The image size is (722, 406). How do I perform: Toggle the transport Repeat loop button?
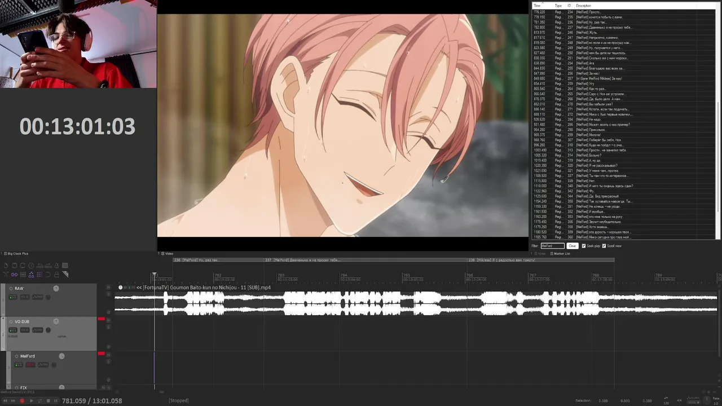point(39,400)
